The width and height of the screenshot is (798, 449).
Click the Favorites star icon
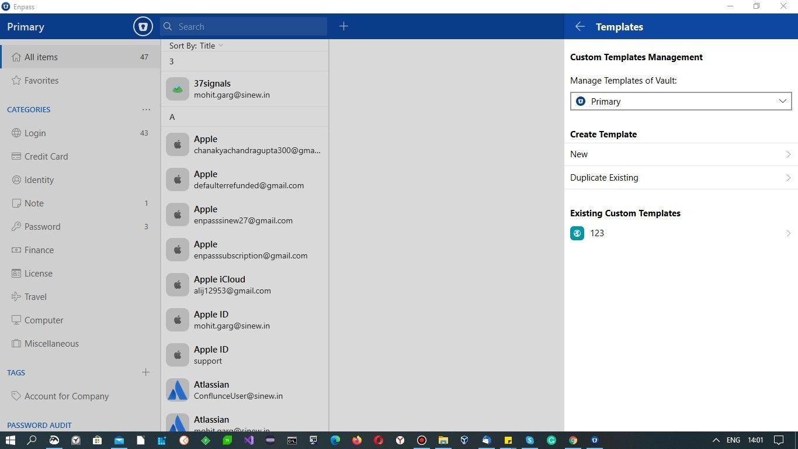(16, 81)
